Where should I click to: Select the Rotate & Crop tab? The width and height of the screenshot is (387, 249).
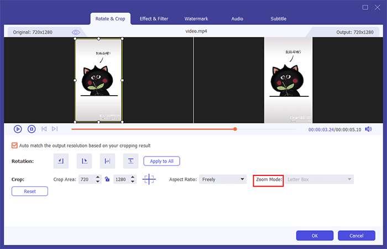point(111,19)
